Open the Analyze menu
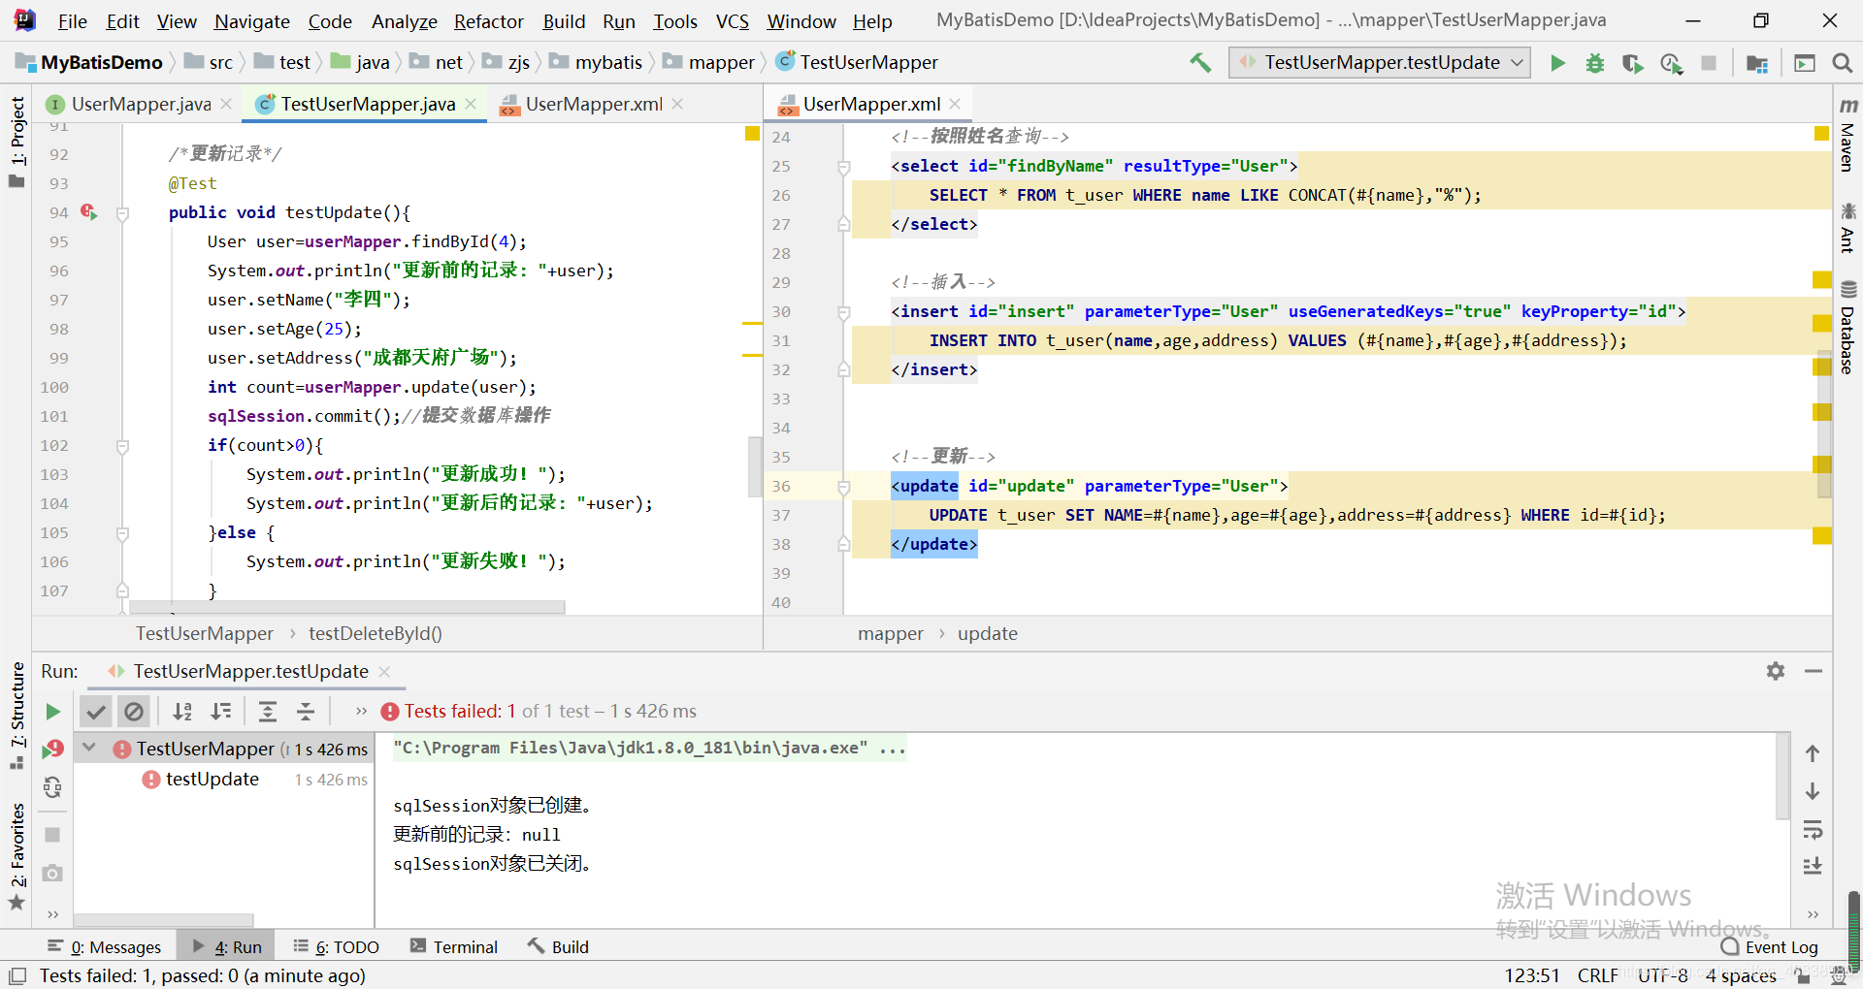 point(404,21)
